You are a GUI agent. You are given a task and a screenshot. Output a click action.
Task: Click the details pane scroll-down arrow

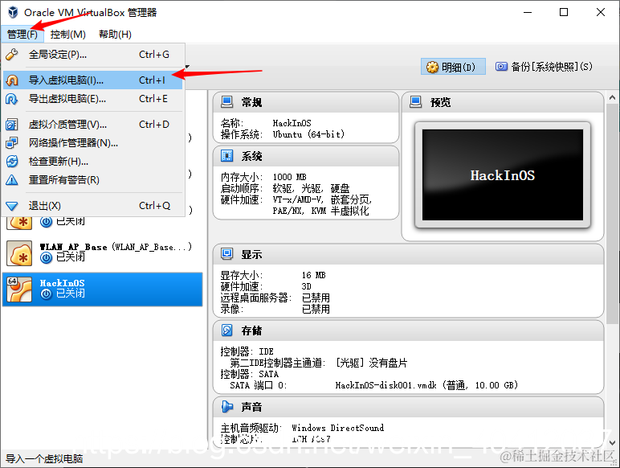pyautogui.click(x=612, y=442)
